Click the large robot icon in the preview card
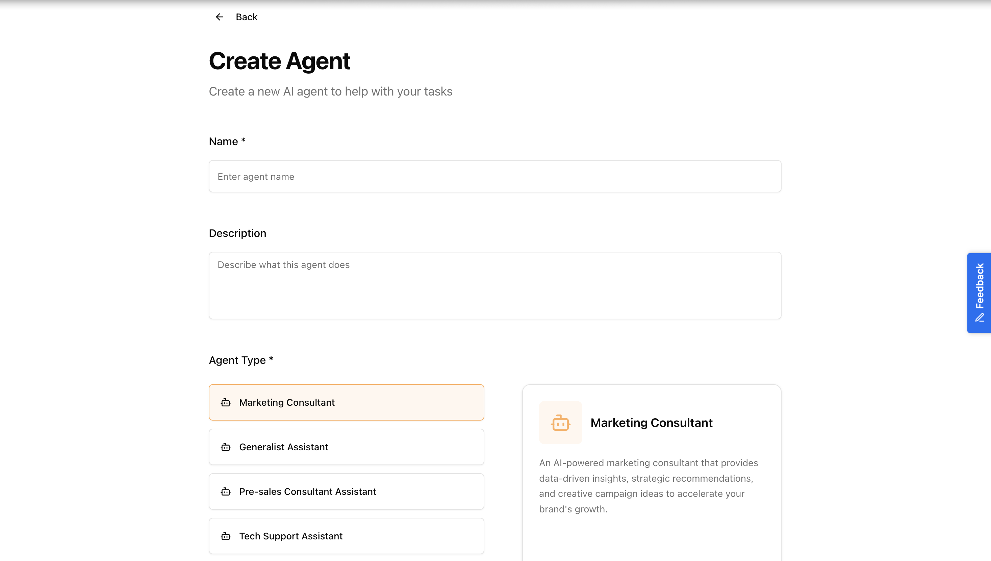Image resolution: width=991 pixels, height=561 pixels. point(560,423)
